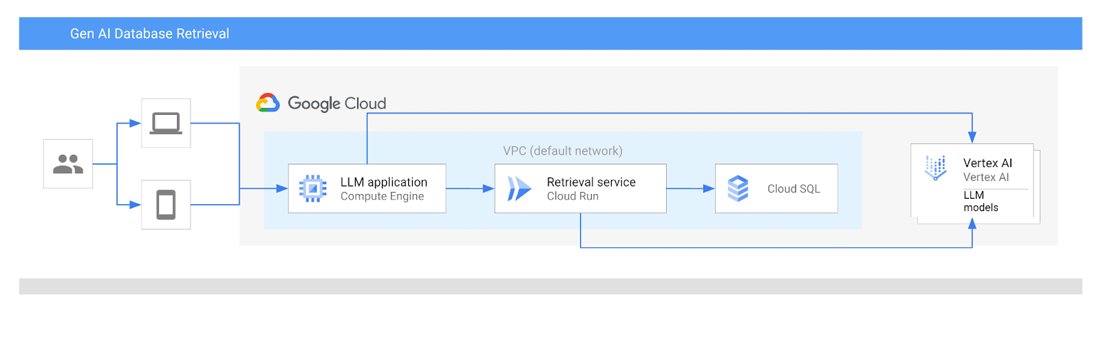Click the "Cloud Run" subtitle text
The height and width of the screenshot is (346, 1101).
[x=573, y=197]
